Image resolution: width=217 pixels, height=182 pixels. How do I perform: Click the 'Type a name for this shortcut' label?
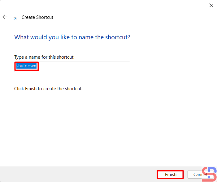[x=44, y=57]
